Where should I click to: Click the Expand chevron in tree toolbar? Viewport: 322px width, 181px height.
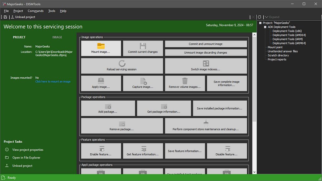[x=266, y=17]
